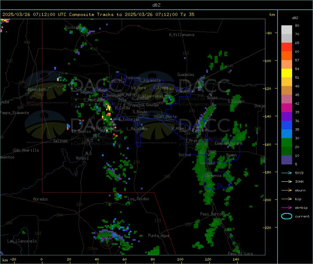Click the cyan 'current' ellipse legend icon

pos(287,216)
